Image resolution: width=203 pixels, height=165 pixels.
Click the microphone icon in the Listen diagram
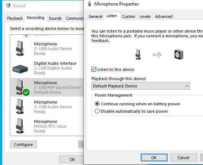[138, 55]
